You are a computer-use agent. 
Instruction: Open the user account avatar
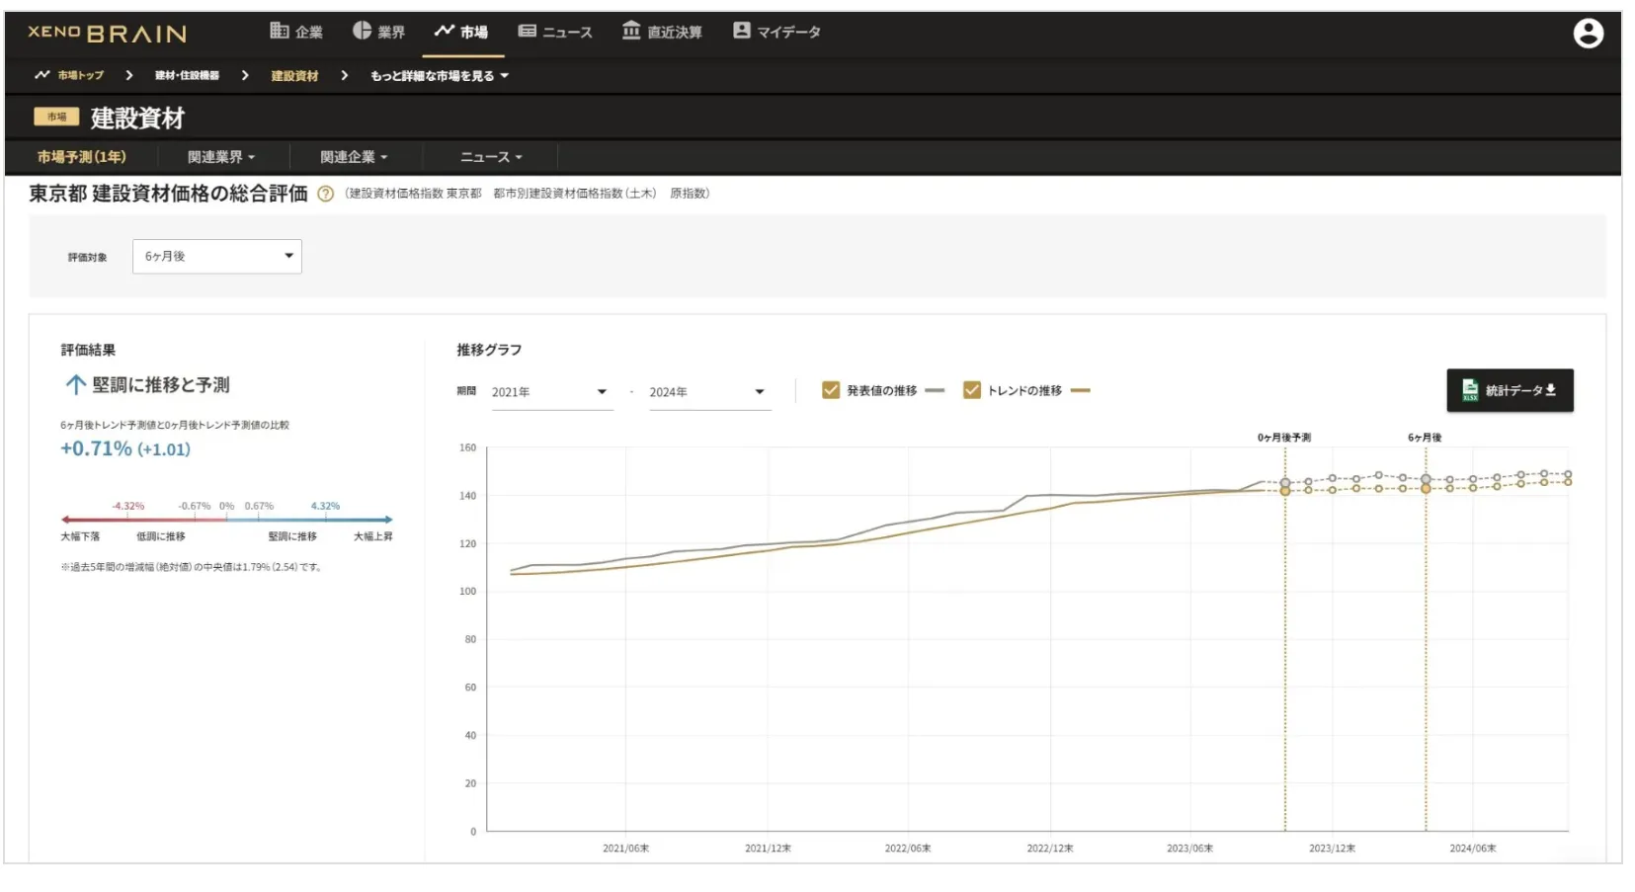point(1588,34)
